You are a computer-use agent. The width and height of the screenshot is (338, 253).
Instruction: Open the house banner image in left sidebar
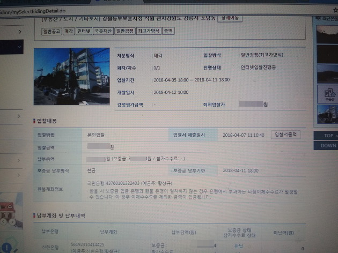pos(11,211)
